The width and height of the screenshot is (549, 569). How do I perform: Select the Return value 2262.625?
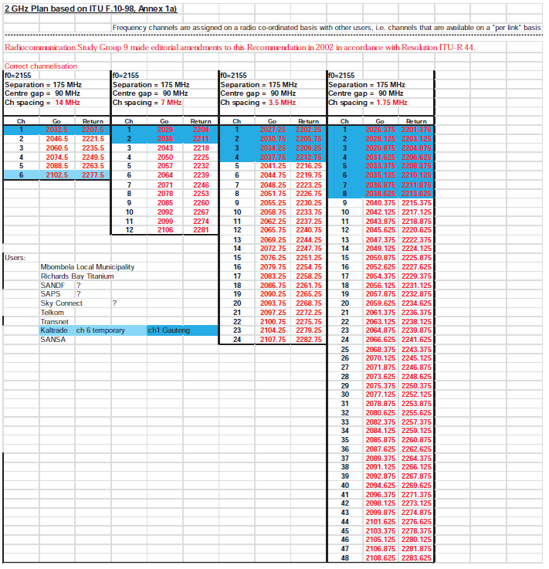tap(416, 449)
